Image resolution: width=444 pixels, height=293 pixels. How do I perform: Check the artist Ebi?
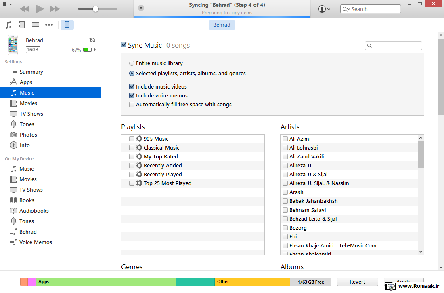[285, 236]
